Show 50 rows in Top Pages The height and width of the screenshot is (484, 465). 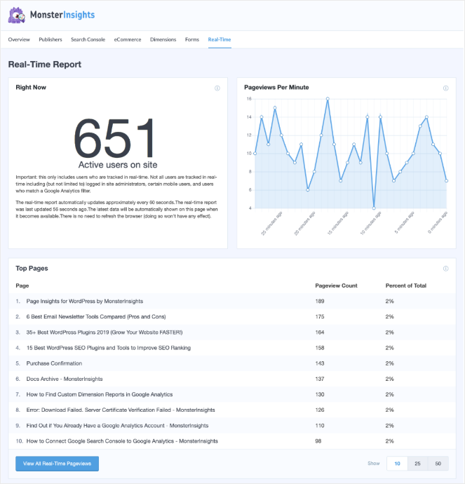pos(438,464)
